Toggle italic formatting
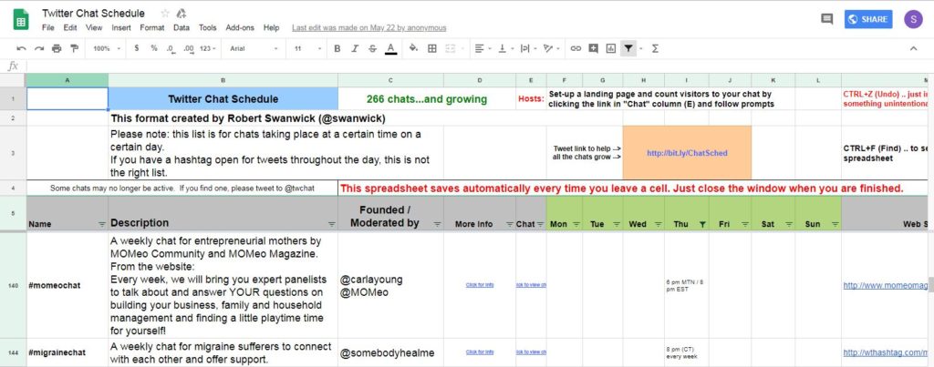 [355, 48]
